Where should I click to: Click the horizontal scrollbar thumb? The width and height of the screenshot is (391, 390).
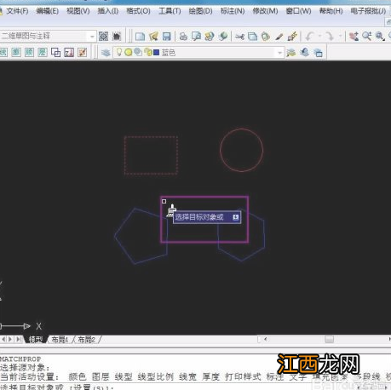(x=329, y=339)
